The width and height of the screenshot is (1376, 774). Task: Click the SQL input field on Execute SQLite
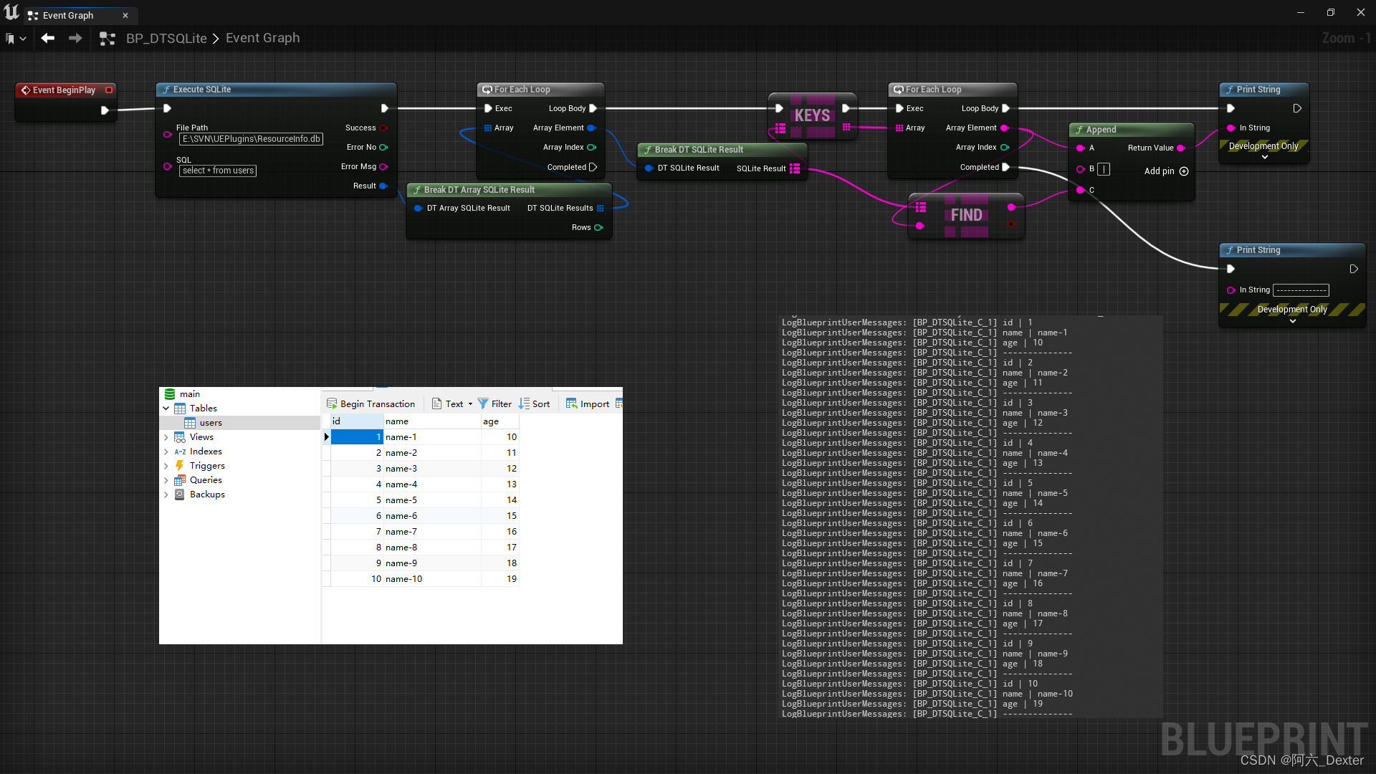click(218, 171)
